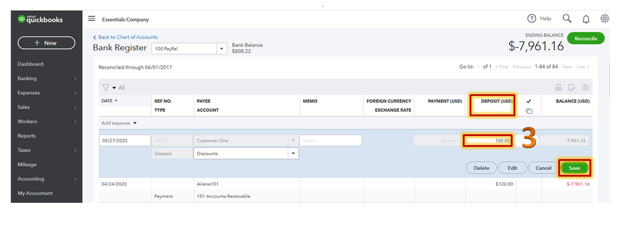Go back to Chart of Accounts
Image resolution: width=632 pixels, height=242 pixels.
(x=125, y=37)
